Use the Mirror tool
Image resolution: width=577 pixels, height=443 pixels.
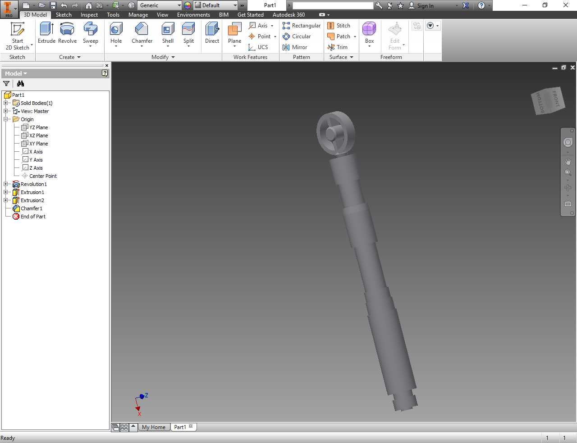click(x=295, y=47)
